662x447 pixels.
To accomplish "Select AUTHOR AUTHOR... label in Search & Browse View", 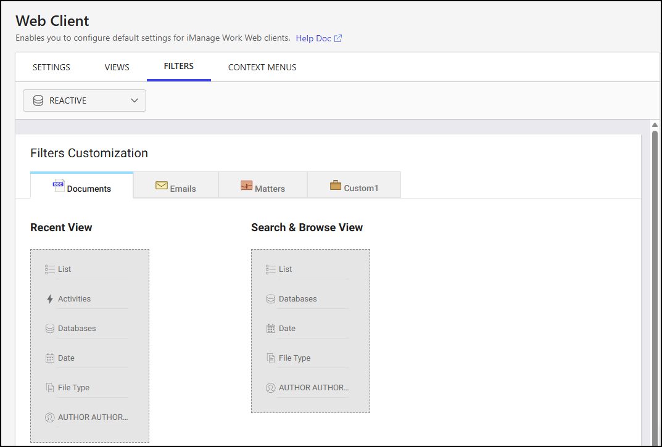I will coord(313,387).
